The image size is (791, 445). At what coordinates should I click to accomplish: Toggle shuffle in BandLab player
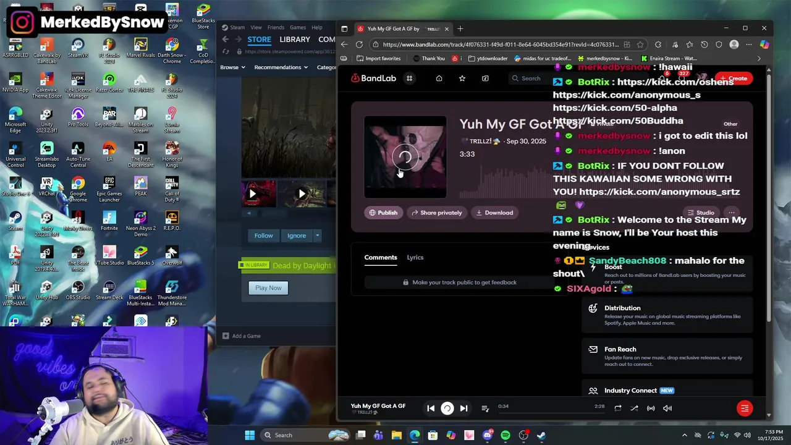pyautogui.click(x=634, y=408)
